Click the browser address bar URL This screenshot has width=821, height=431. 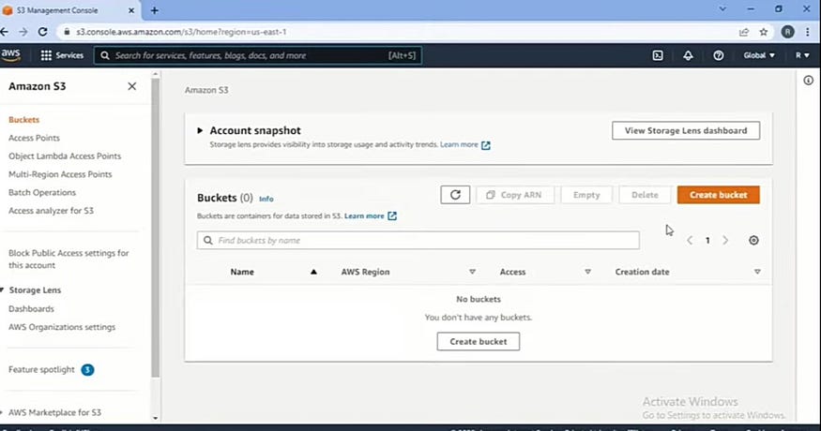181,32
